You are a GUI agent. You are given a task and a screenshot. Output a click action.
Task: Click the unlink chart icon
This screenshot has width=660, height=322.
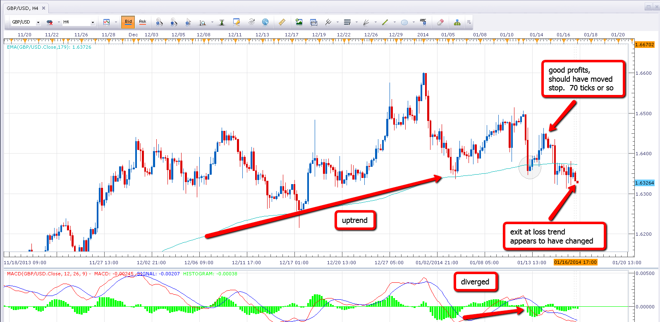[x=50, y=22]
